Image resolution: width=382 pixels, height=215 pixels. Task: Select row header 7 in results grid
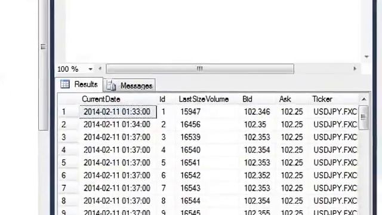69,188
